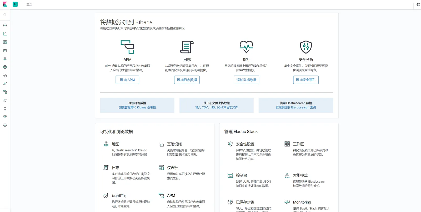Click 连接到您的 Elasticsearch 索引 text
The width and height of the screenshot is (421, 212).
coord(296,107)
